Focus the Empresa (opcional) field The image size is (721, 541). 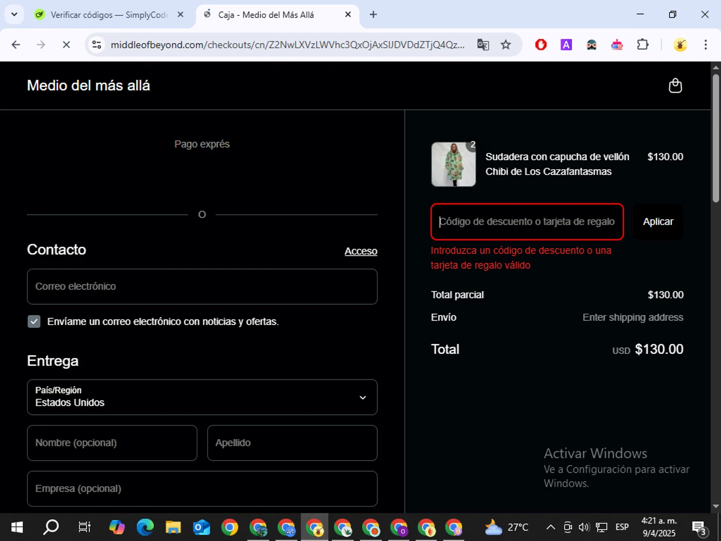point(202,489)
